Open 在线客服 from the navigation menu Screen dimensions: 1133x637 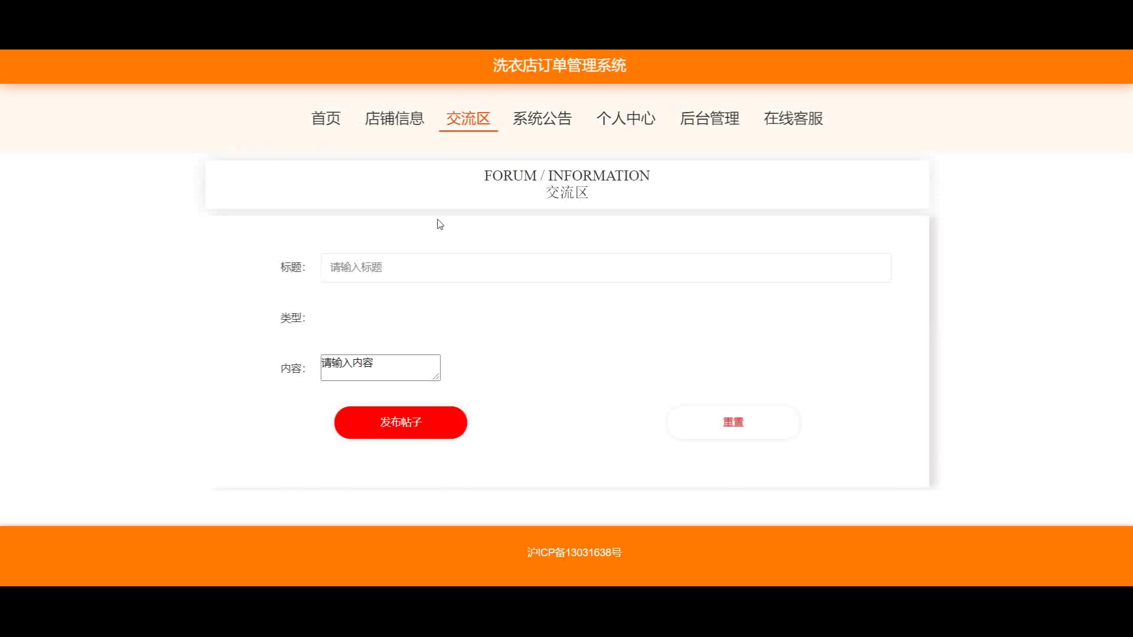tap(794, 119)
